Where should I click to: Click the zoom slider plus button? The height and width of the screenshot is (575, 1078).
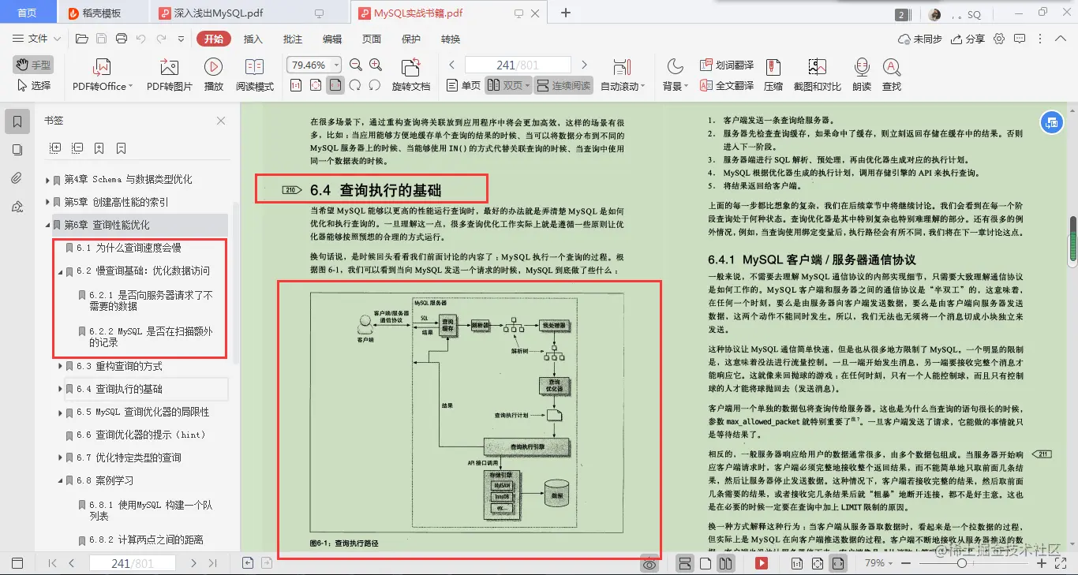pos(1041,563)
